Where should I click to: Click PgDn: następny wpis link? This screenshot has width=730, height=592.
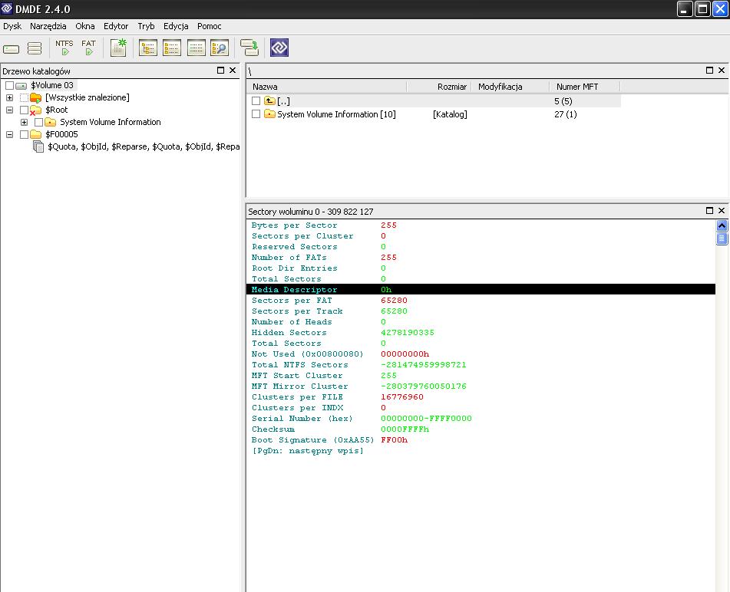[308, 451]
